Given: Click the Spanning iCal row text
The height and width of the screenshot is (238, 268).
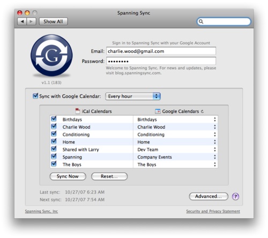Looking at the screenshot, I should (x=72, y=157).
